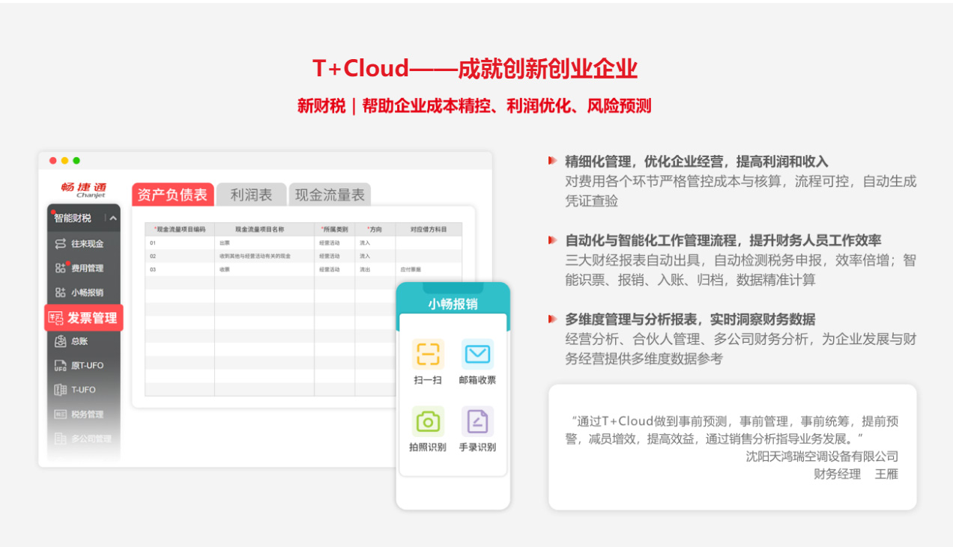Click the macOS red close dot

pyautogui.click(x=52, y=161)
